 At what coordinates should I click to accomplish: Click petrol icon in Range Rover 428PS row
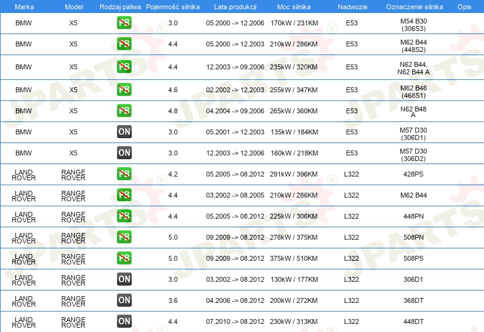tap(124, 173)
